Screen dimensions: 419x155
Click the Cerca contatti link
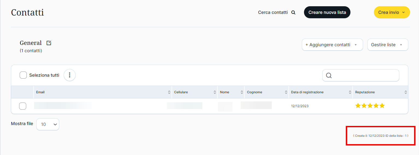tap(273, 13)
